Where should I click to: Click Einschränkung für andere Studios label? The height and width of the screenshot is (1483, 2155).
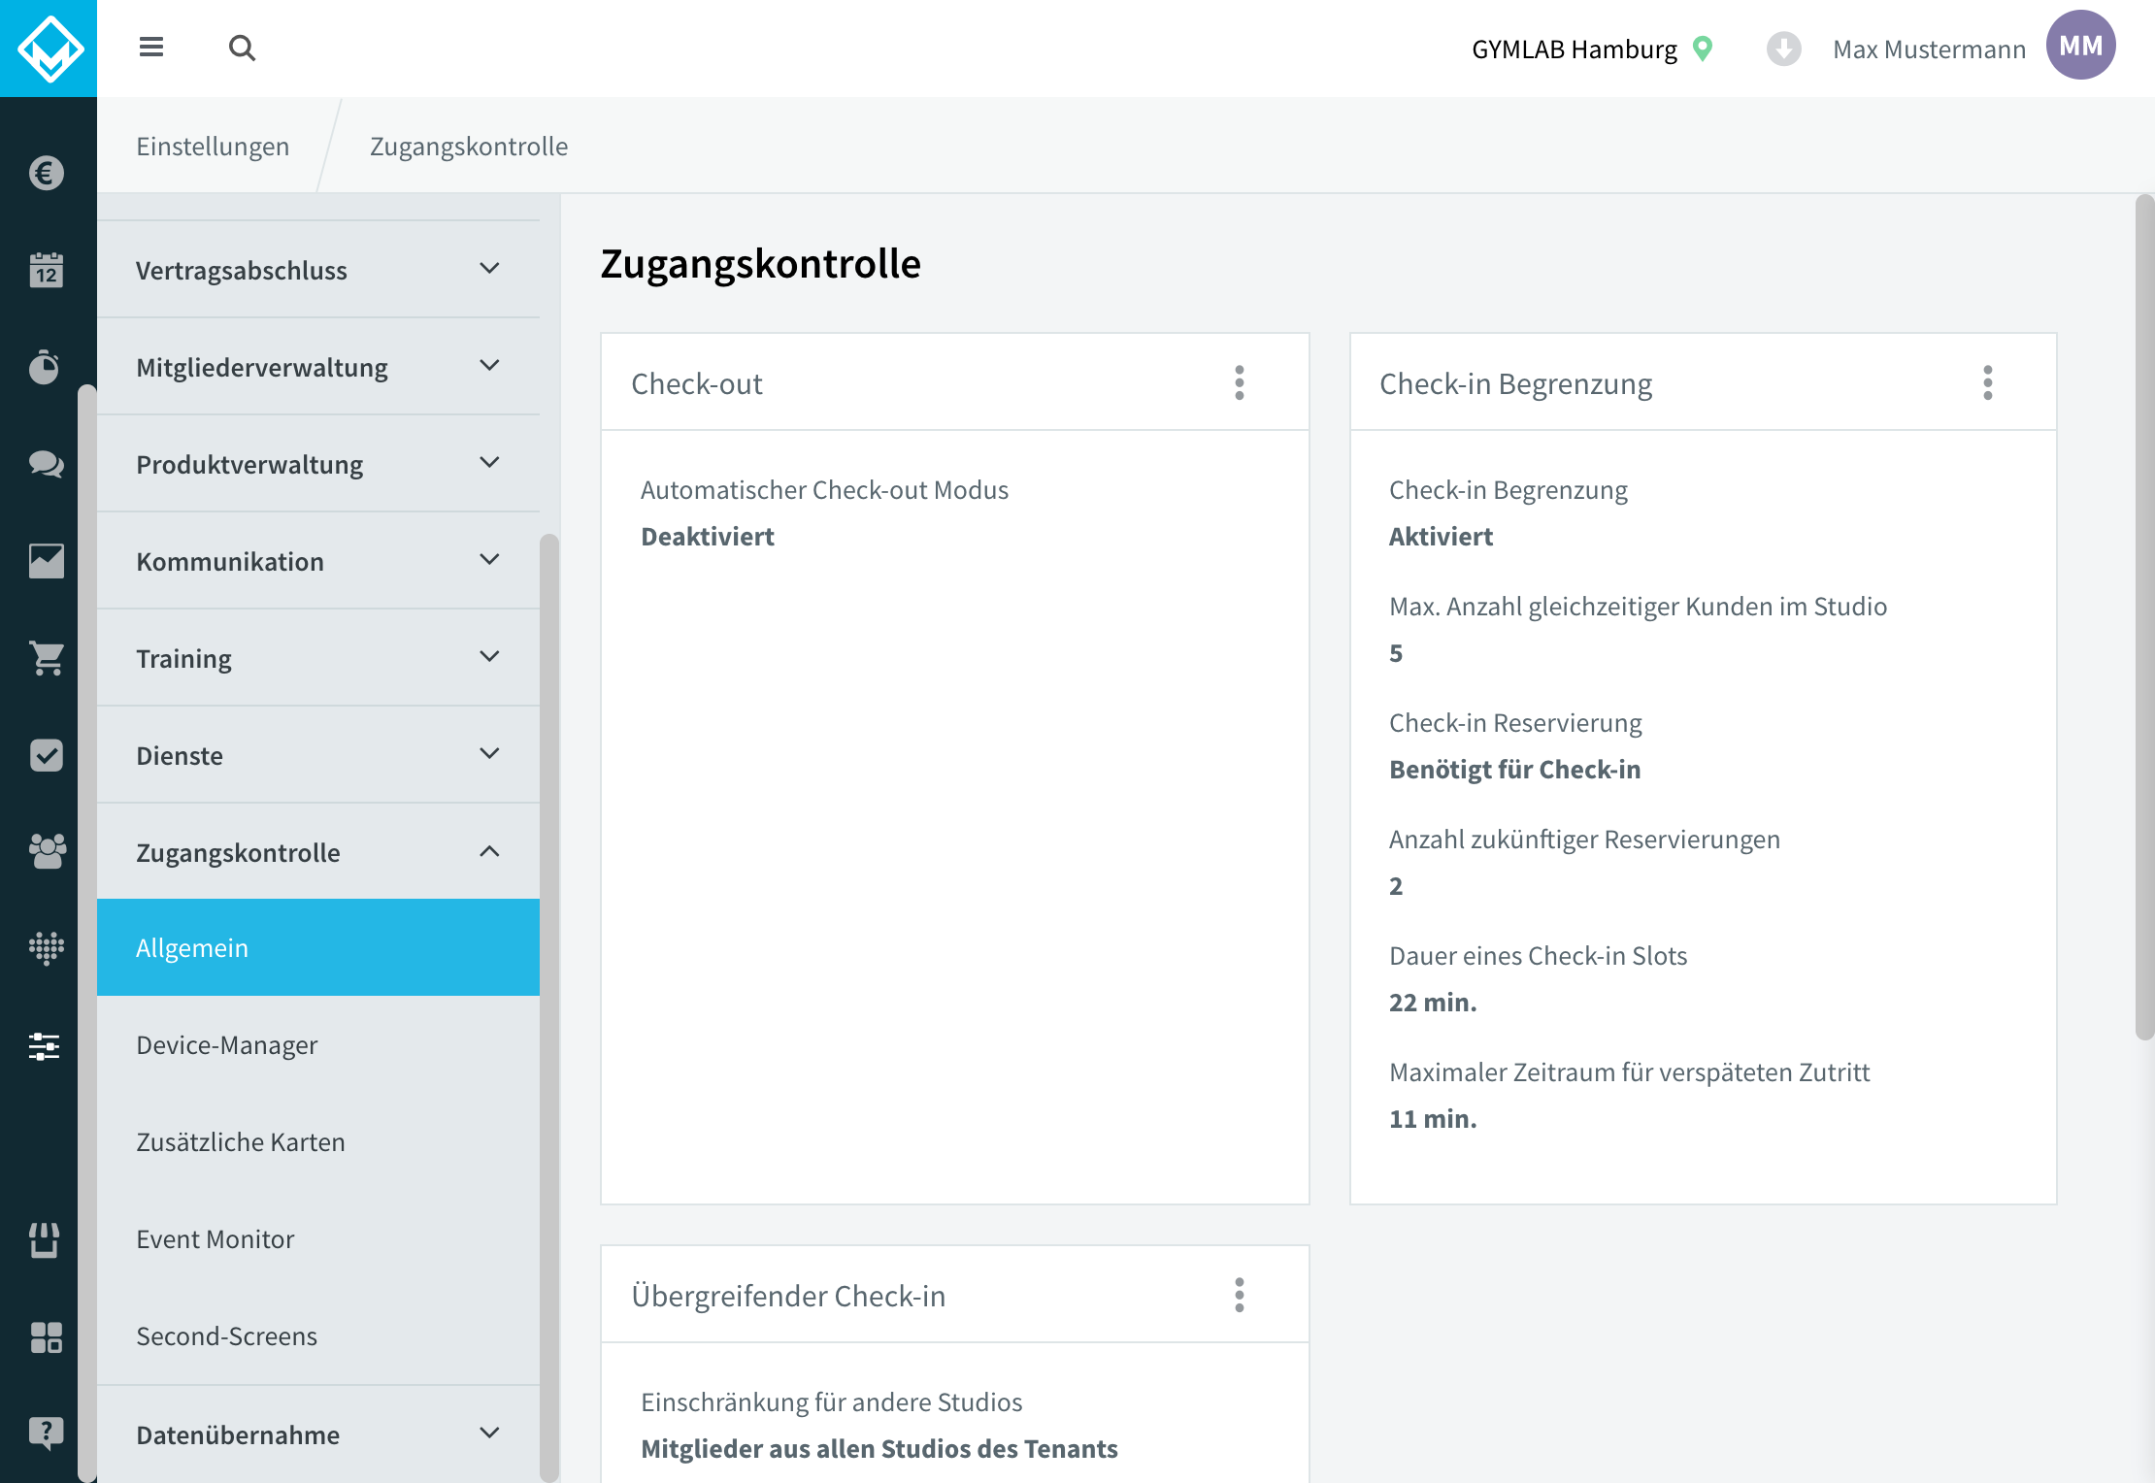coord(831,1401)
